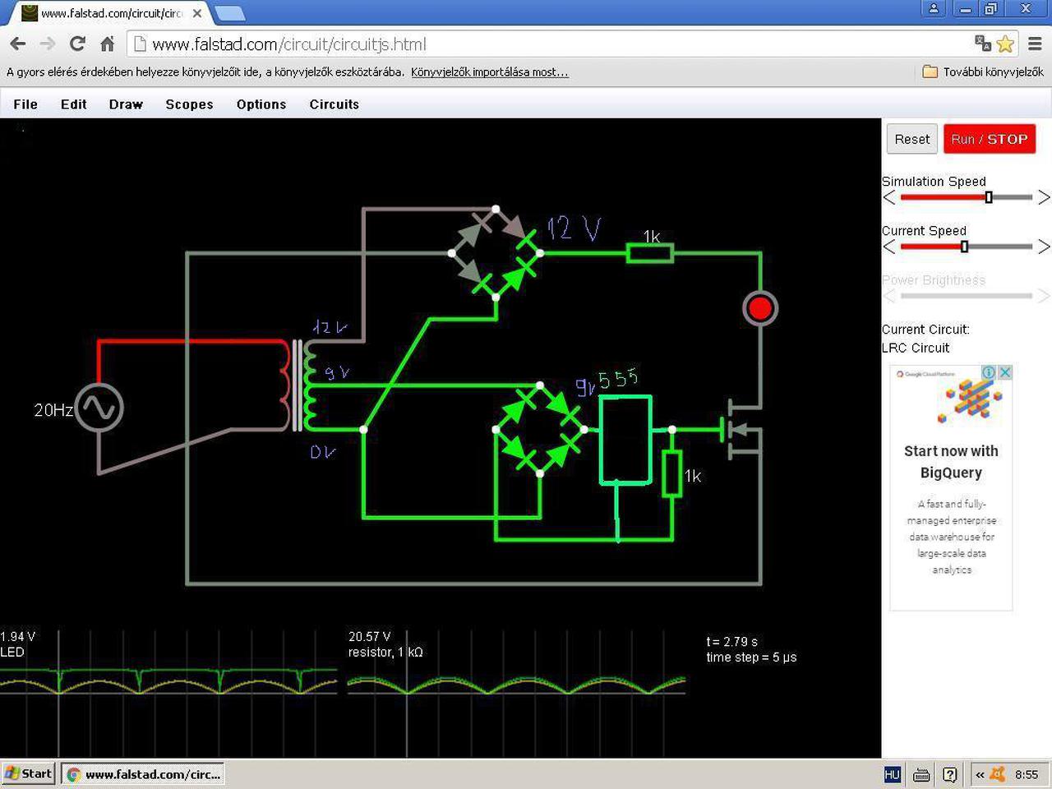This screenshot has height=789, width=1052.
Task: Click the 20Hz source label
Action: (53, 409)
